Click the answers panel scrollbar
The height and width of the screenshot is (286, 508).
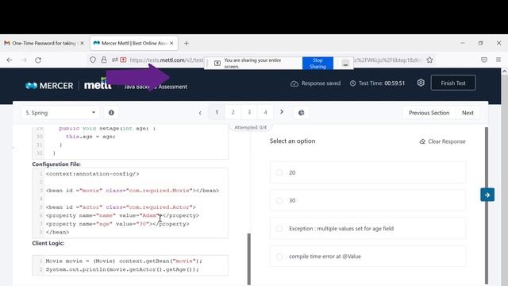487,205
